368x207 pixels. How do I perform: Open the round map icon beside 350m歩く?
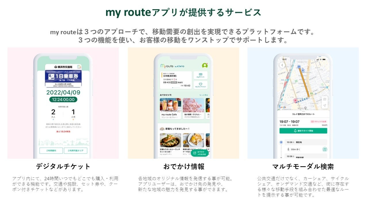(325, 149)
